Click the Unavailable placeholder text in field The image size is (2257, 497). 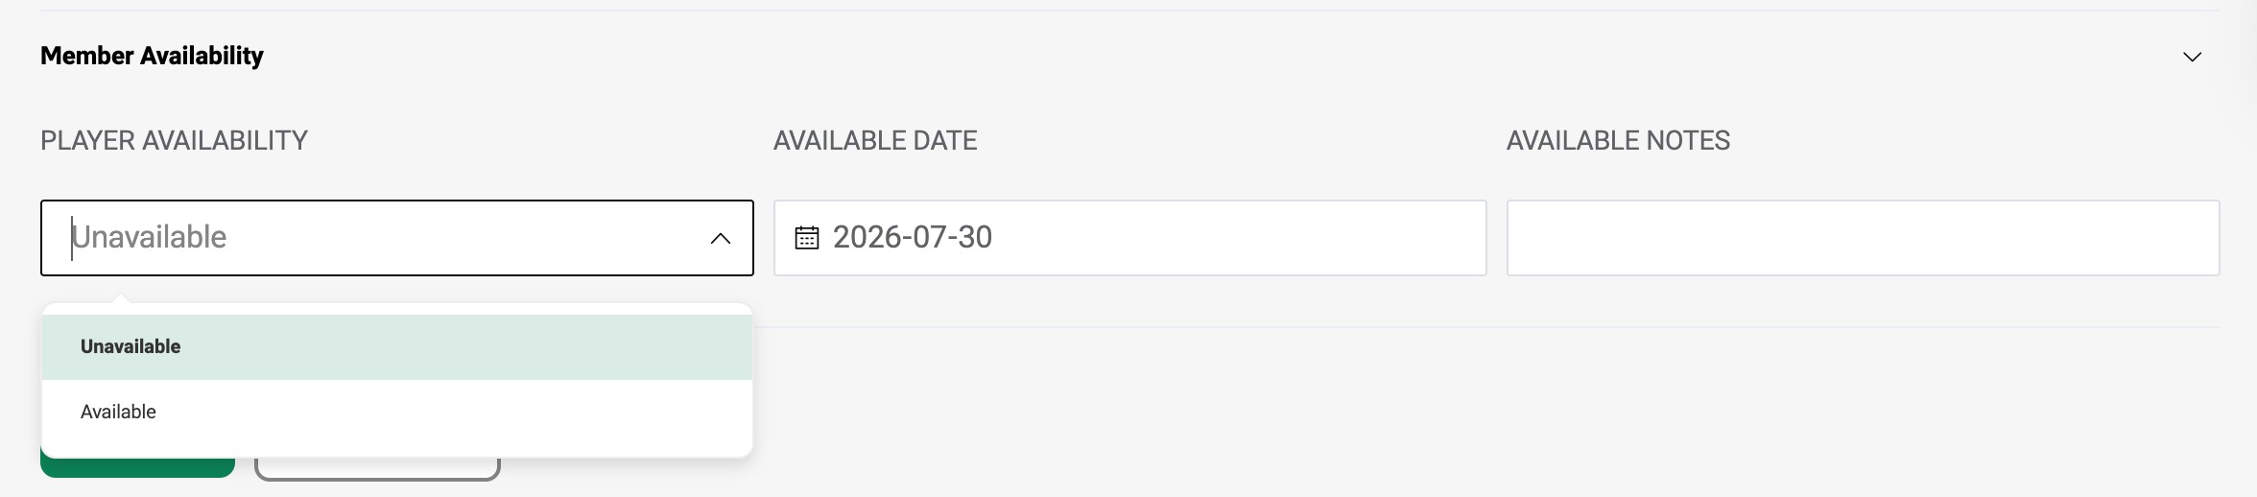[150, 237]
